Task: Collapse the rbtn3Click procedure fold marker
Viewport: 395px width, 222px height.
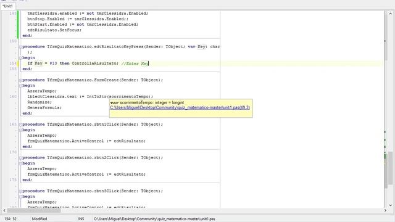Action: (20, 191)
